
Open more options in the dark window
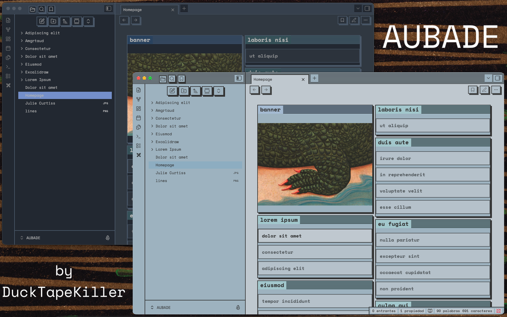click(x=366, y=20)
